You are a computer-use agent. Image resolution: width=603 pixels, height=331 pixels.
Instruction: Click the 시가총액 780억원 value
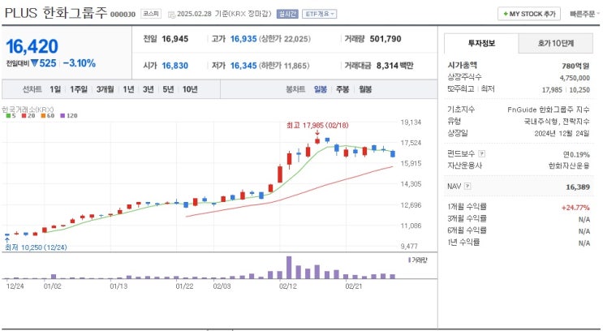[575, 67]
